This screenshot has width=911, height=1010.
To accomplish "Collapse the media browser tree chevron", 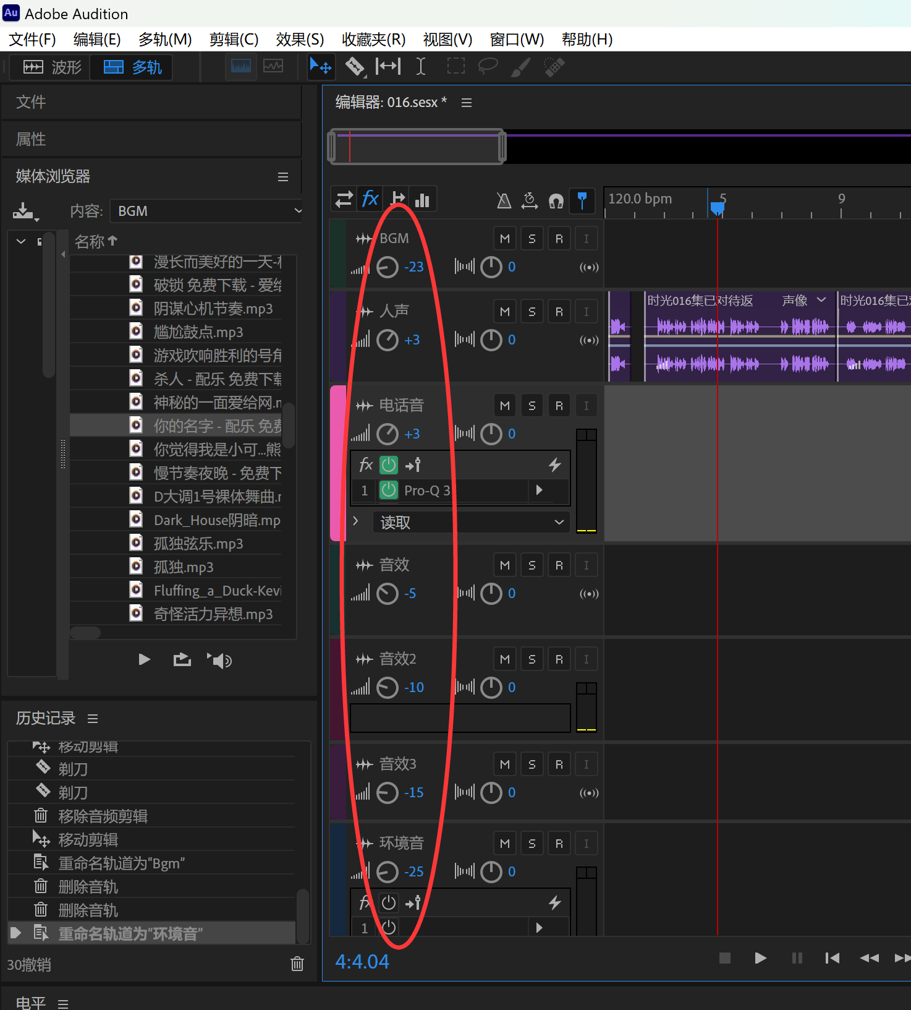I will pyautogui.click(x=22, y=241).
